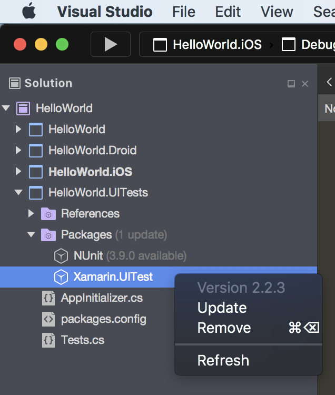Open the File menu

point(184,12)
